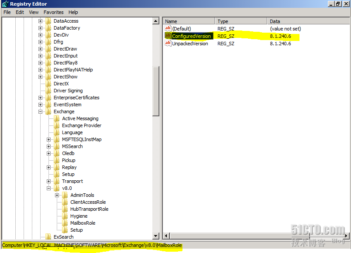
Task: Select the DirectShow key
Action: (65, 77)
